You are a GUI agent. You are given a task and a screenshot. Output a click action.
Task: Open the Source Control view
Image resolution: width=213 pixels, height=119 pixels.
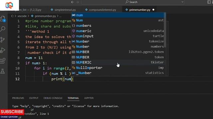coord(3,40)
